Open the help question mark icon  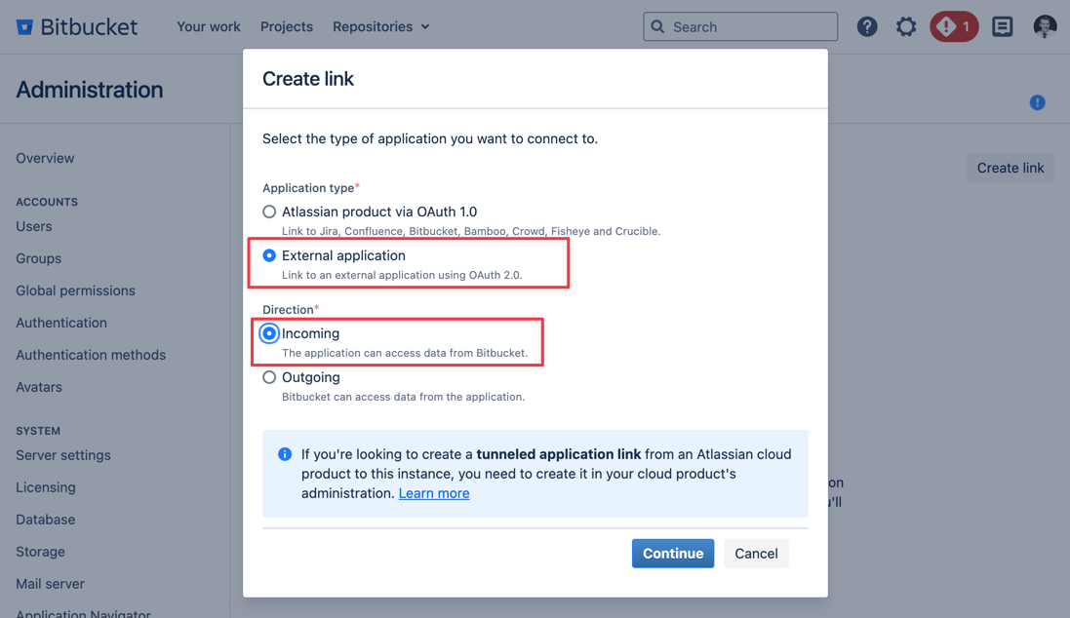point(867,26)
